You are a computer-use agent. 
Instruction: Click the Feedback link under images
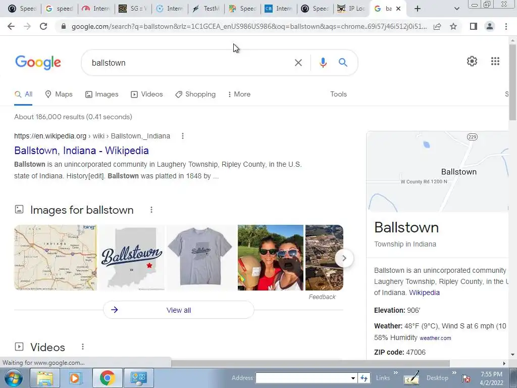[x=322, y=297]
